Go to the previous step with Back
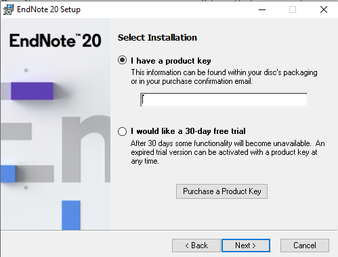Viewport: 338px width, 257px height. [x=196, y=246]
